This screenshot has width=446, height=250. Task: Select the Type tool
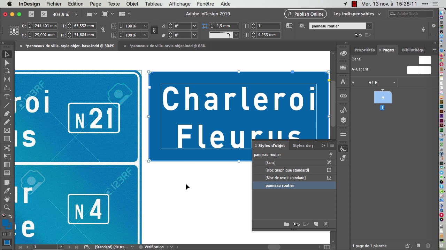[x=7, y=97]
